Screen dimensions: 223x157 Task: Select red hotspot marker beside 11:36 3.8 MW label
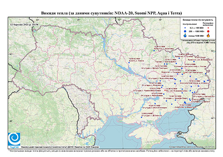(x=184, y=73)
